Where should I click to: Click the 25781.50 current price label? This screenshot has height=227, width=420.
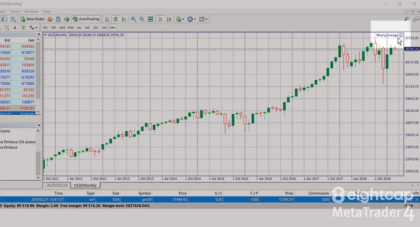pyautogui.click(x=412, y=49)
